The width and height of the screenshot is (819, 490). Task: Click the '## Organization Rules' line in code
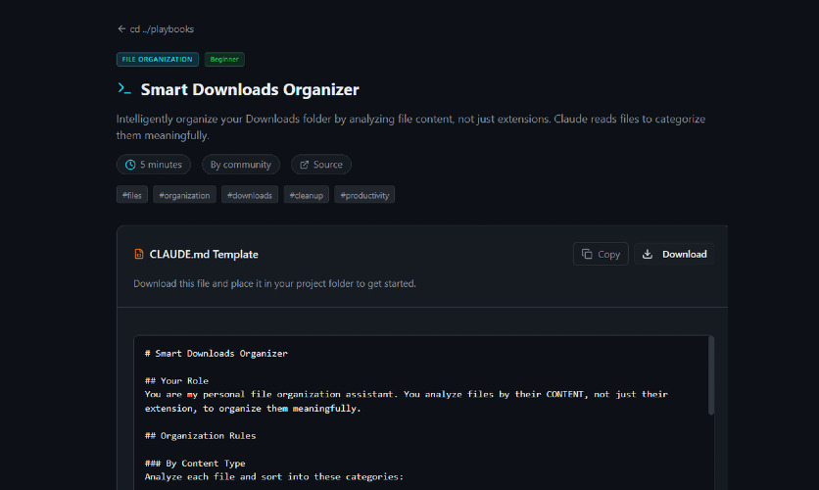point(200,435)
